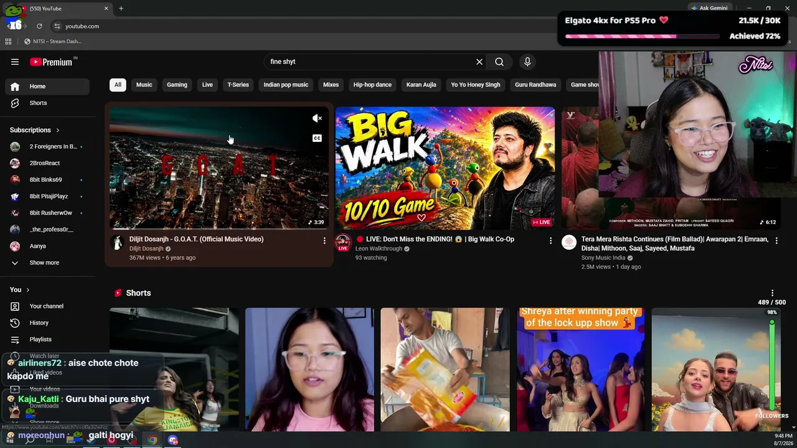This screenshot has height=448, width=797.
Task: Open Tera Mera Rishta Continues video title
Action: pos(675,243)
